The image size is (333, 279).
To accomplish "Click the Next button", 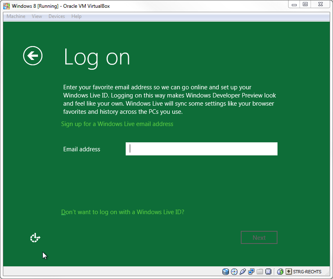I will click(259, 237).
